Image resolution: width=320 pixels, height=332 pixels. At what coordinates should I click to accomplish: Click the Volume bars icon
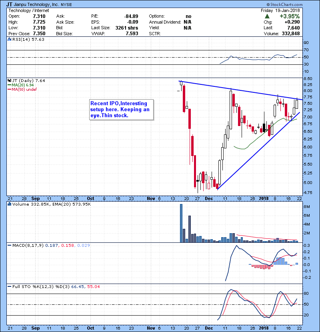[9, 204]
